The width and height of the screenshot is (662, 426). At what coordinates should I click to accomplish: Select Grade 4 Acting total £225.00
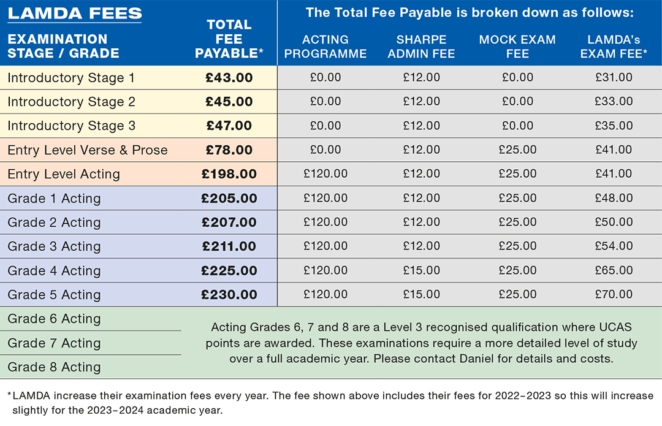coord(229,270)
